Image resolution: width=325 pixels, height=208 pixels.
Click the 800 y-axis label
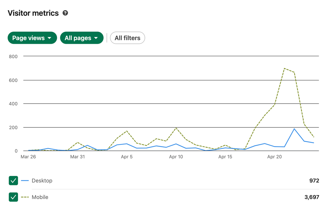[13, 56]
